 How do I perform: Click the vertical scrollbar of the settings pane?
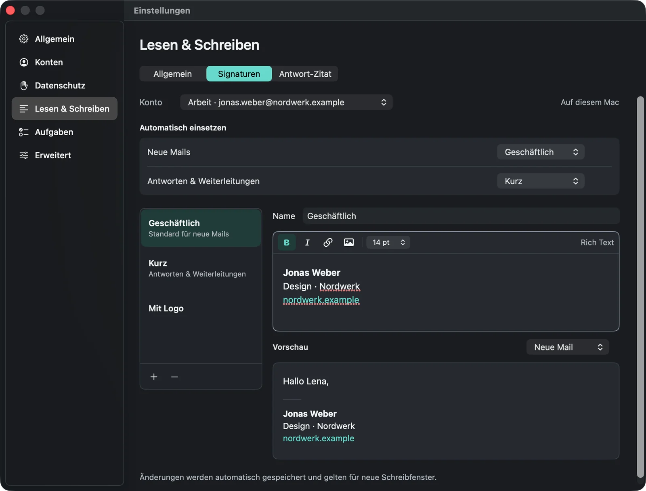tap(640, 287)
